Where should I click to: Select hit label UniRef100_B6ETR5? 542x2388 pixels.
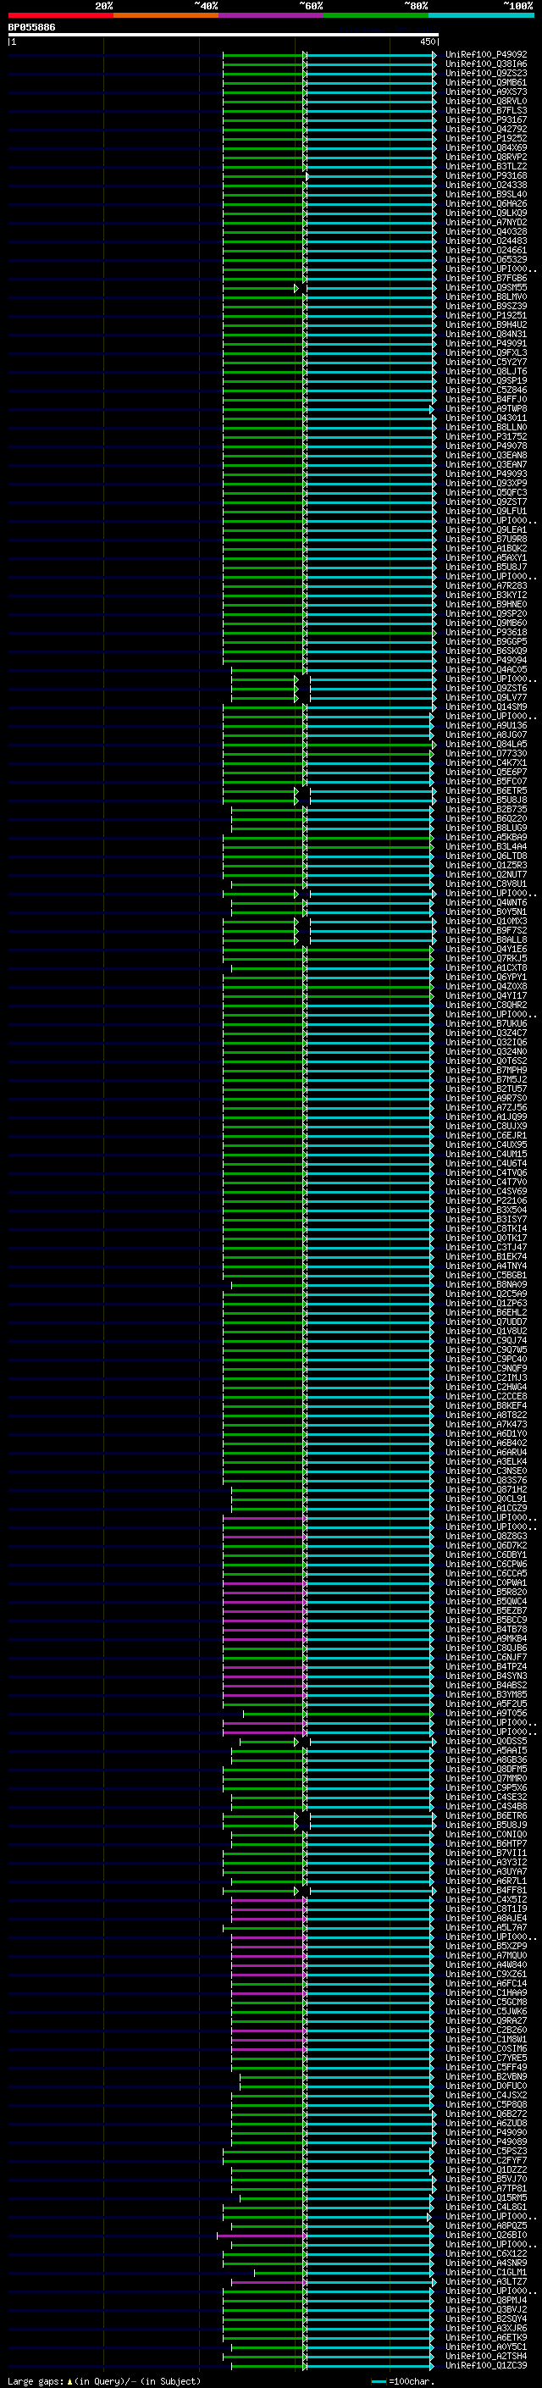(x=486, y=790)
